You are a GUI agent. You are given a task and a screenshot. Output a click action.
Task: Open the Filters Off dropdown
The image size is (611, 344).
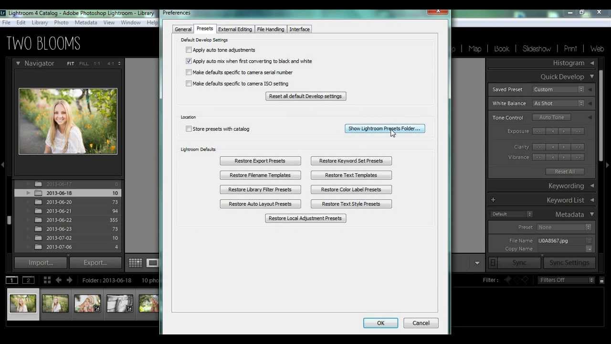(x=566, y=280)
